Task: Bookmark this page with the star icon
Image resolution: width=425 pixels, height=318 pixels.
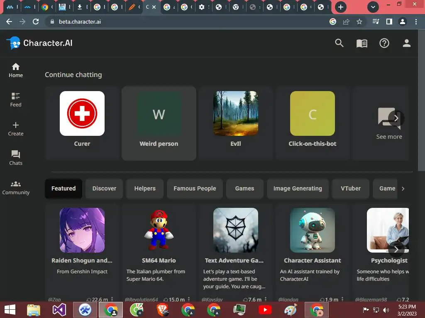Action: (359, 22)
